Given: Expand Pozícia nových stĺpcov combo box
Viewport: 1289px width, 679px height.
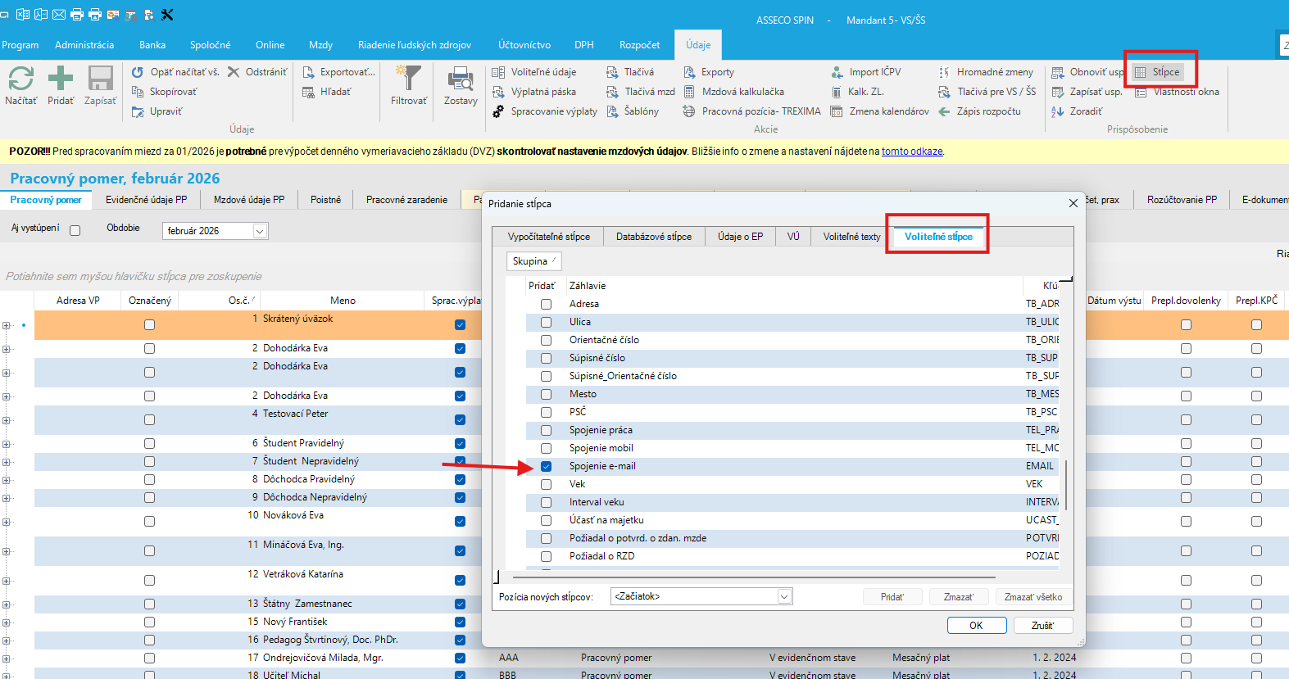Looking at the screenshot, I should [784, 597].
